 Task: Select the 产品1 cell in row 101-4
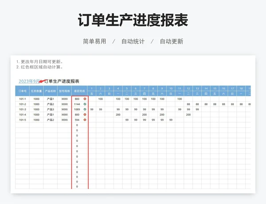click(x=51, y=115)
